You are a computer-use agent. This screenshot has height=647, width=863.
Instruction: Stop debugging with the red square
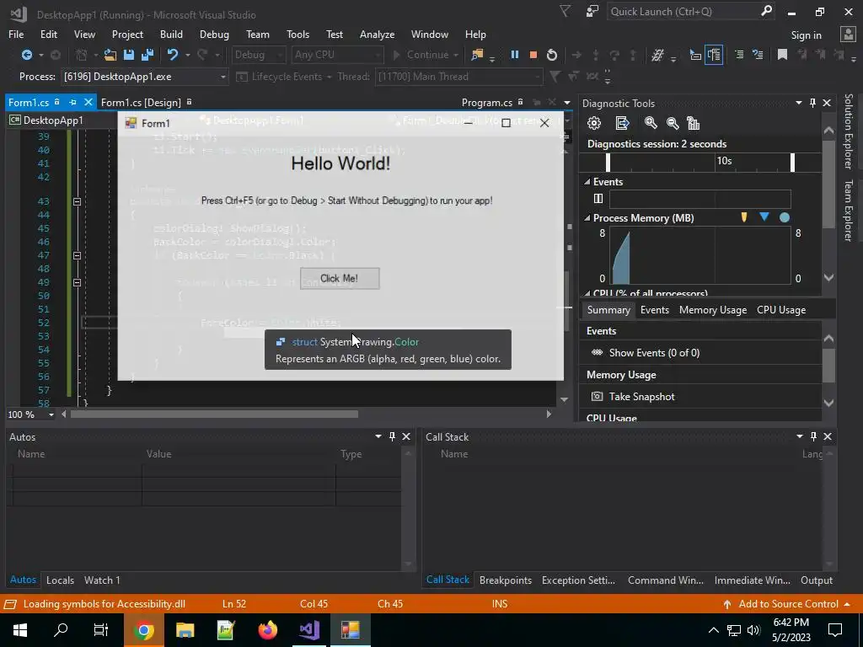click(x=533, y=55)
